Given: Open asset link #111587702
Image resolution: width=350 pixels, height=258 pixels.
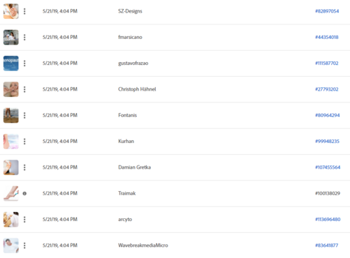Looking at the screenshot, I should (327, 63).
